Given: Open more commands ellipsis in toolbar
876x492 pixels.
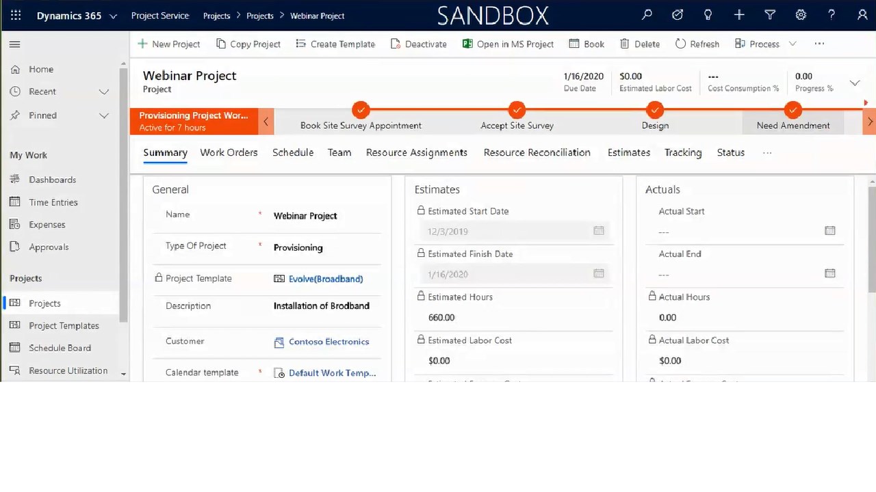Looking at the screenshot, I should coord(819,44).
